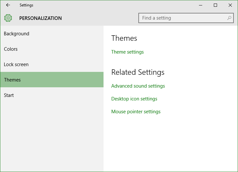Open Mouse pointer settings
Screen dimensions: 238x172
tap(136, 112)
